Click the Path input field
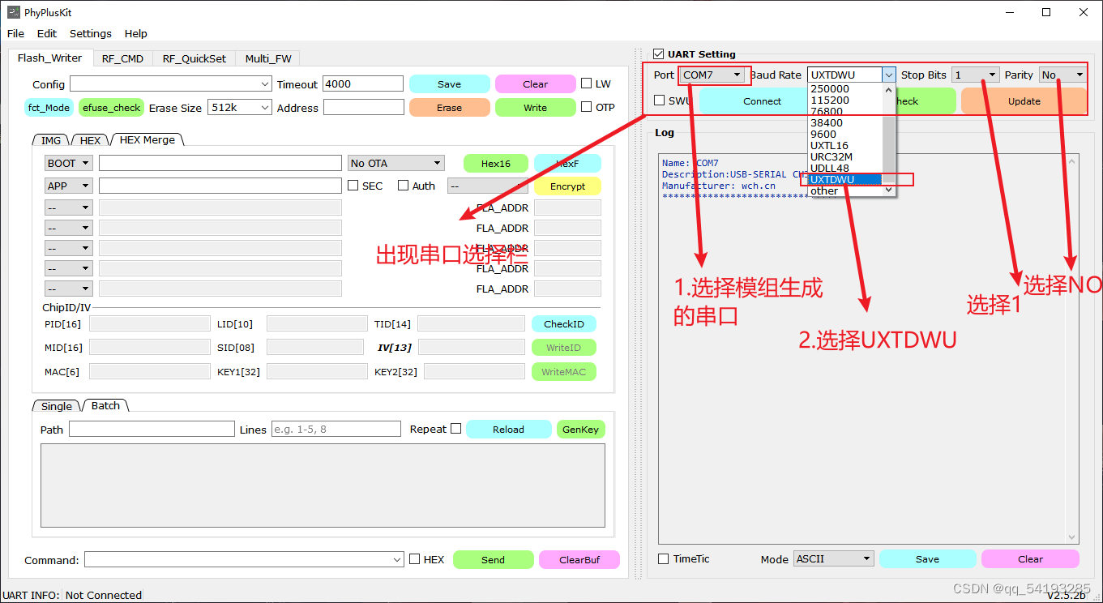This screenshot has width=1103, height=603. click(x=152, y=430)
